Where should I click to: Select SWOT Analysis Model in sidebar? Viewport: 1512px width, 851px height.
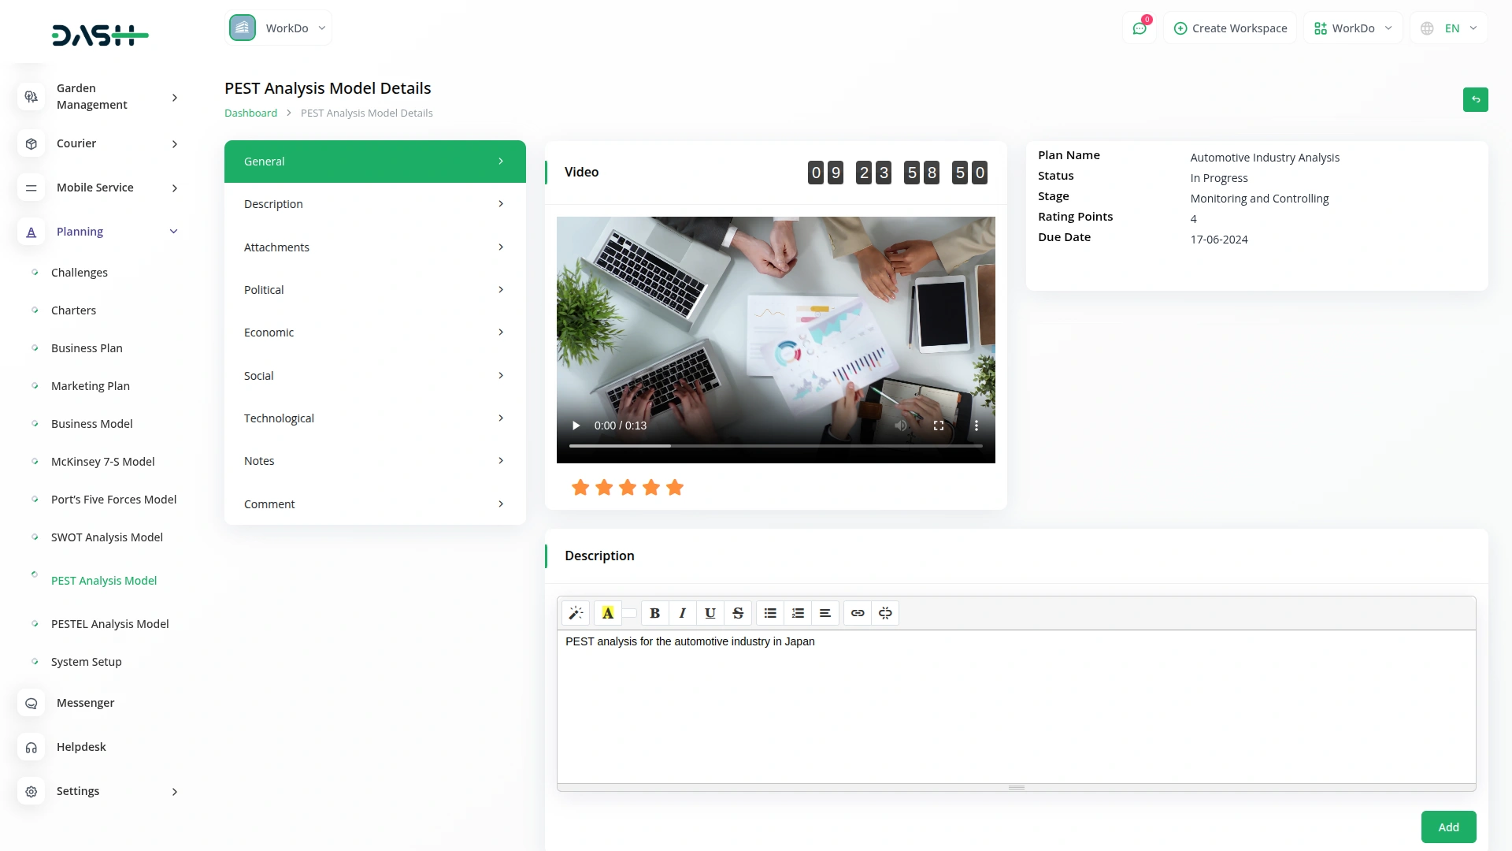pos(106,537)
